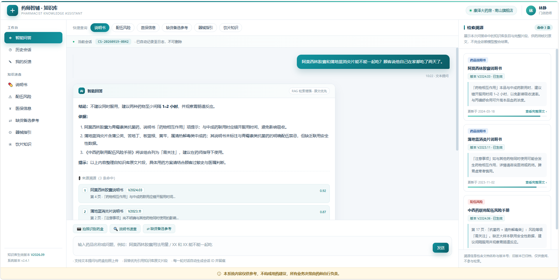
Task: View full text of 蒲地蓝消炎片说明书
Action: pos(536,182)
